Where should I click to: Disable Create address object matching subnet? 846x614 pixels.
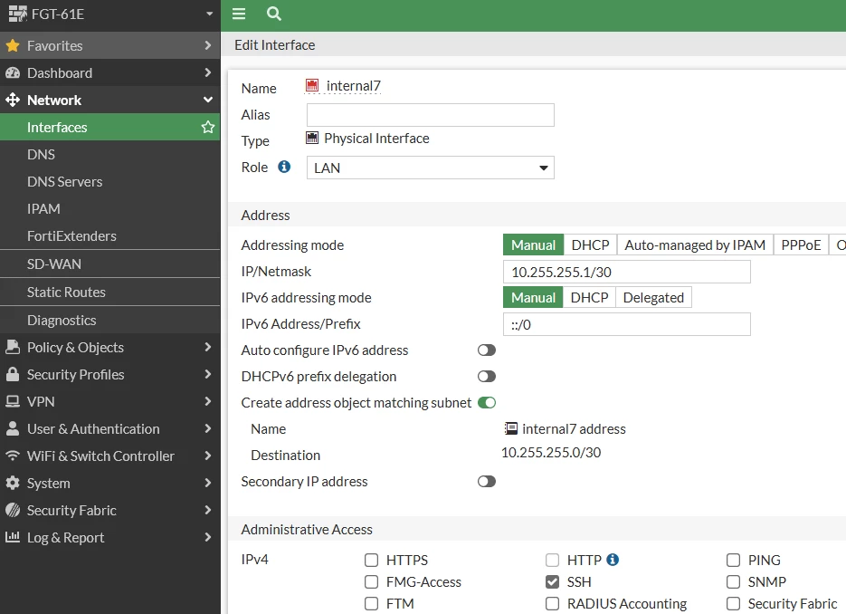[487, 402]
